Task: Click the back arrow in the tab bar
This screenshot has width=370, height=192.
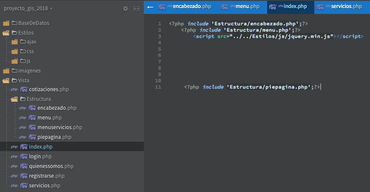Action: [150, 7]
